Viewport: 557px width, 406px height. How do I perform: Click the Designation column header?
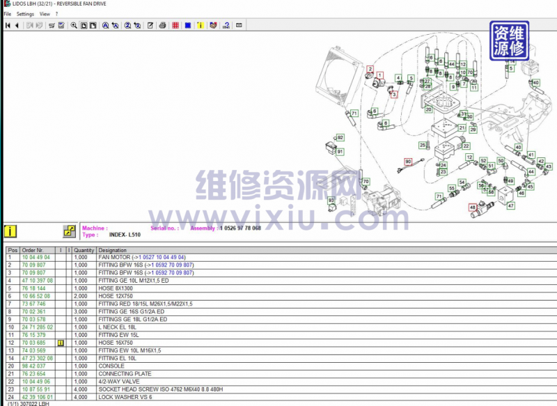(x=113, y=250)
